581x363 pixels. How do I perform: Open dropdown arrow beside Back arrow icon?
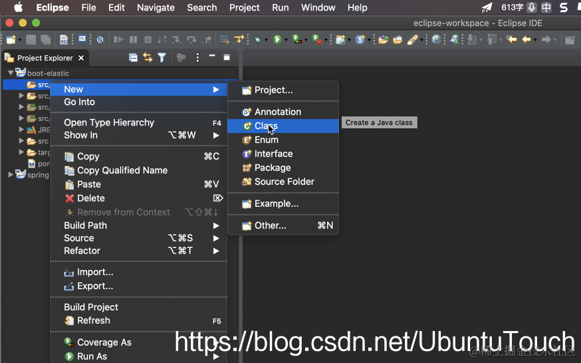(535, 40)
